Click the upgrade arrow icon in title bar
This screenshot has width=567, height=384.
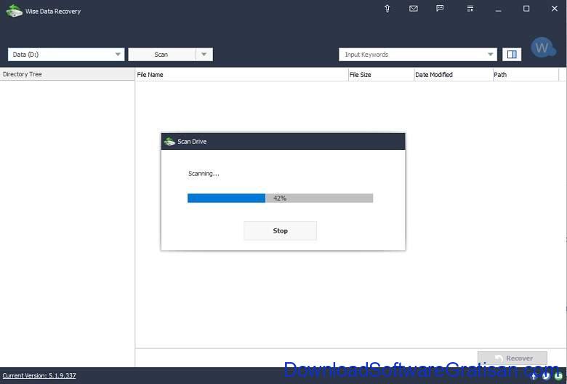click(x=387, y=8)
